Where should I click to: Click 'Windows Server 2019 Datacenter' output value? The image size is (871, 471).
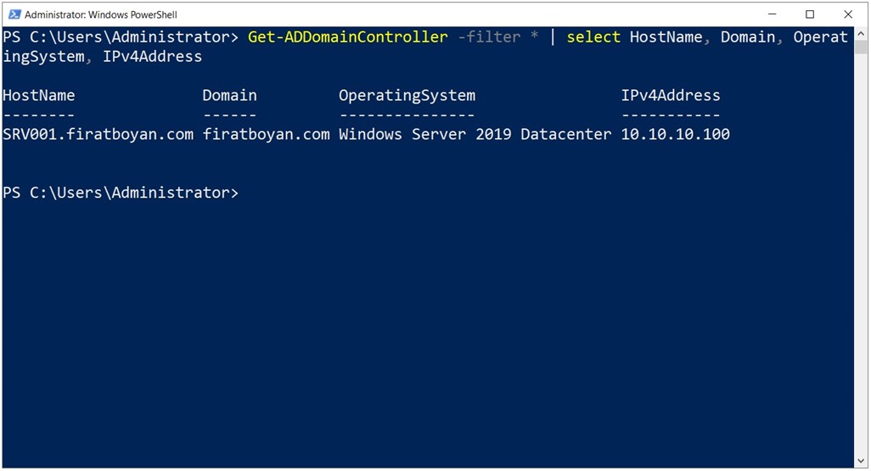(x=475, y=134)
